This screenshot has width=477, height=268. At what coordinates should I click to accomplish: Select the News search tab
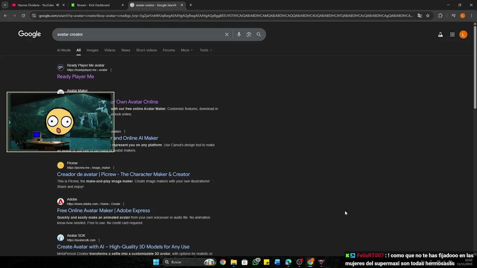126,50
